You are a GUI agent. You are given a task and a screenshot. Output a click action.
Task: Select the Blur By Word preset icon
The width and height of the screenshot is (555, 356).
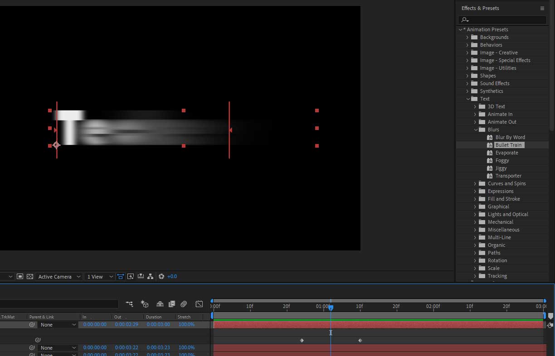490,137
